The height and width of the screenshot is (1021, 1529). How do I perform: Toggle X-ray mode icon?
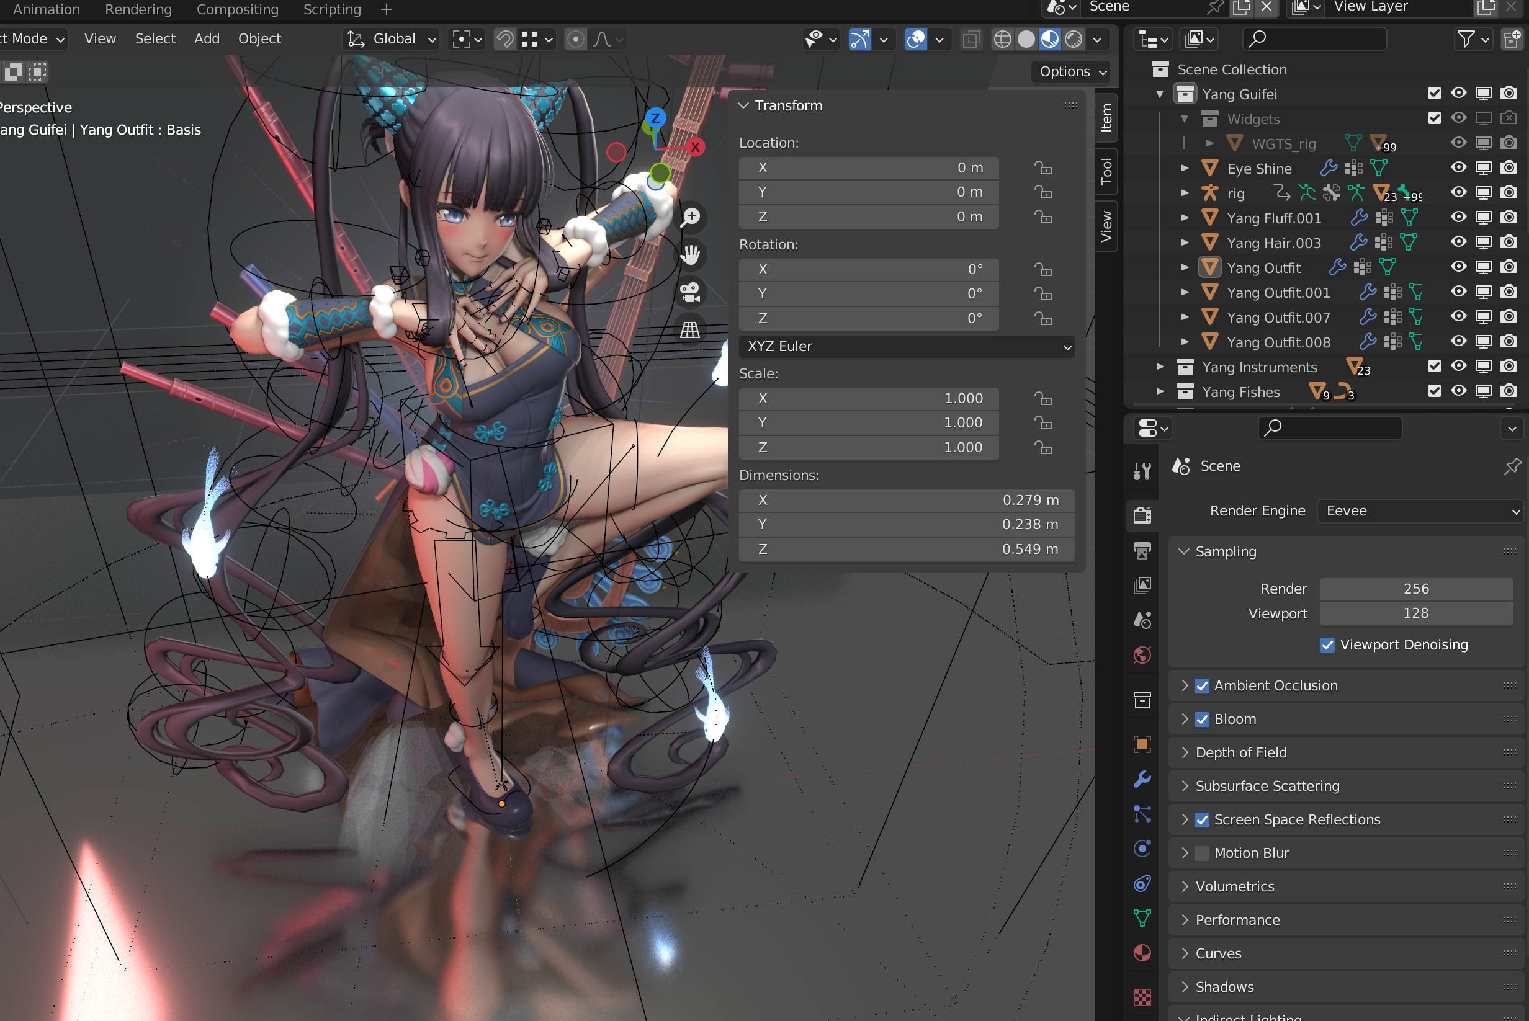(x=971, y=40)
